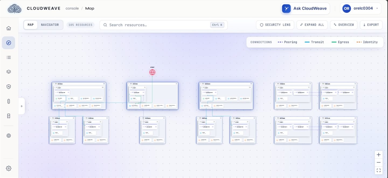The image size is (388, 178).
Task: Click the shield icon on Security Lens
Action: 261,25
